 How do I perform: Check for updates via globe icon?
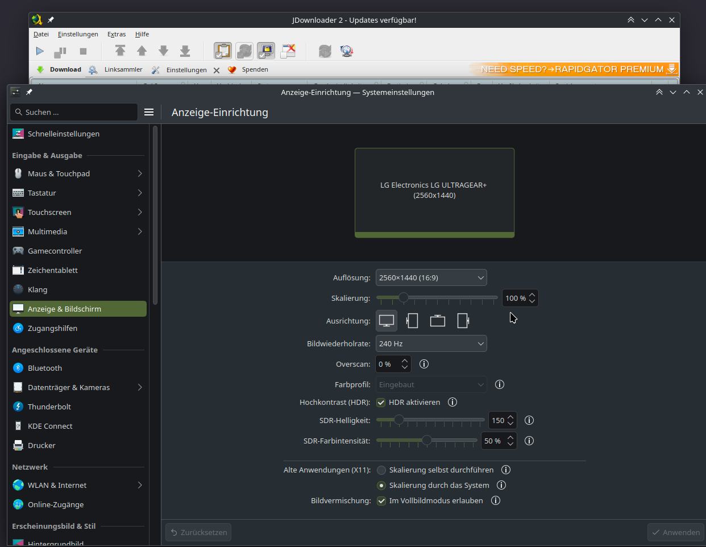pos(347,51)
